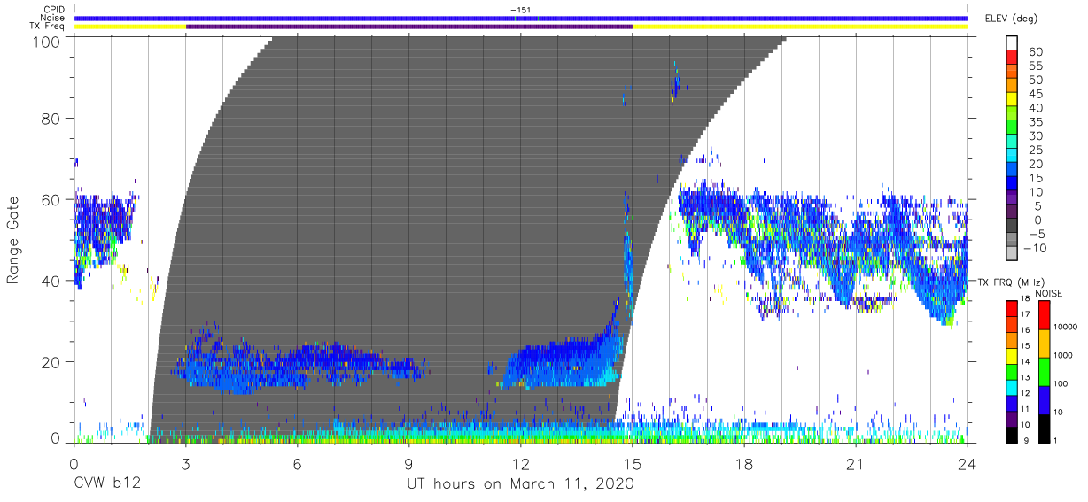Click the "Range Gate" y-axis title

coord(13,240)
